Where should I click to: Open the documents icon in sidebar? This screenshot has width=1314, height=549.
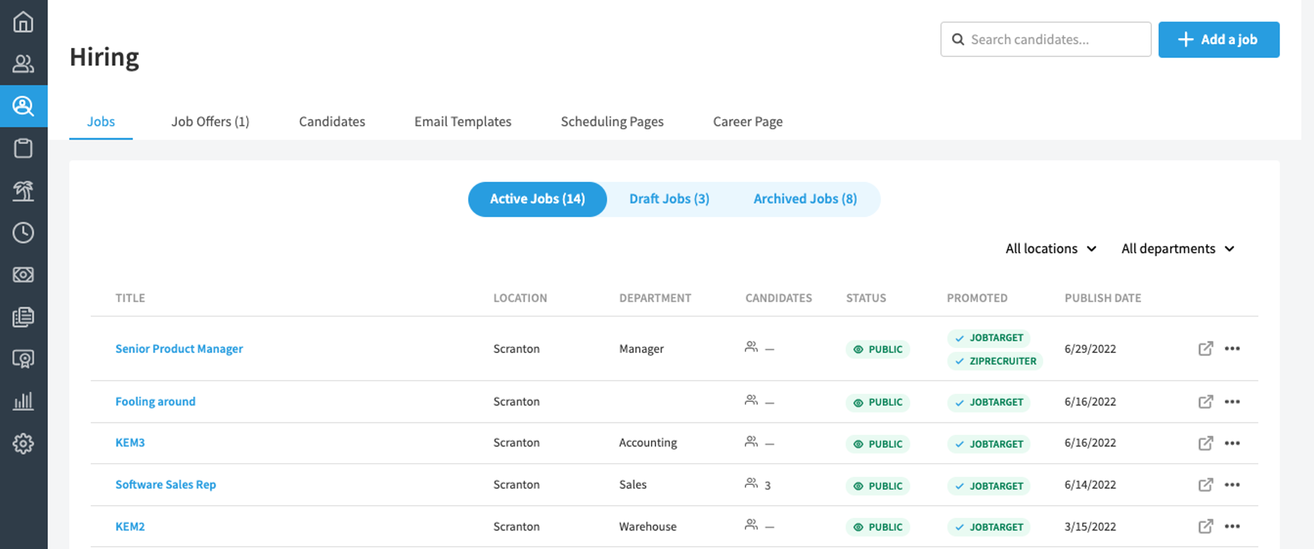[x=24, y=317]
